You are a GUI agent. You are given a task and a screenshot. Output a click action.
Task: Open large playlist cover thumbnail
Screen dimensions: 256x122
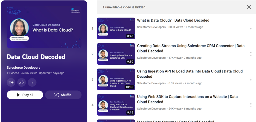44,27
